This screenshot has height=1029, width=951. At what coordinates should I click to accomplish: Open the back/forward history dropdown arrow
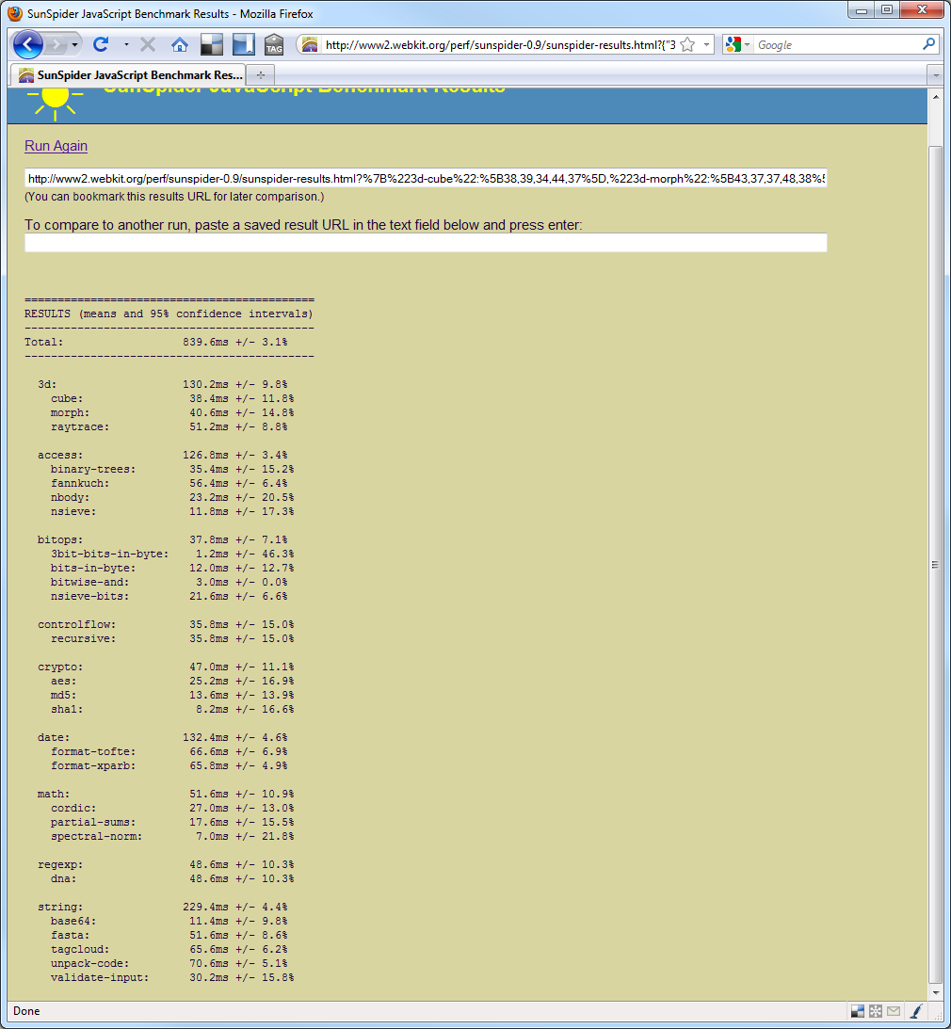tap(74, 44)
